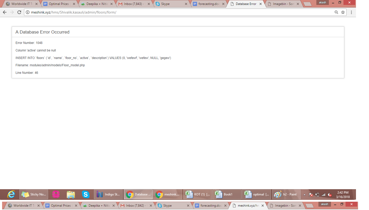Switch to Imagebin tab in top strip
This screenshot has height=210, width=369.
point(284,4)
